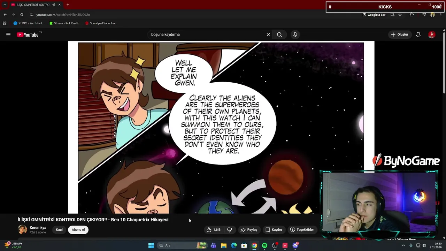Click the browser address bar URL

point(63,15)
